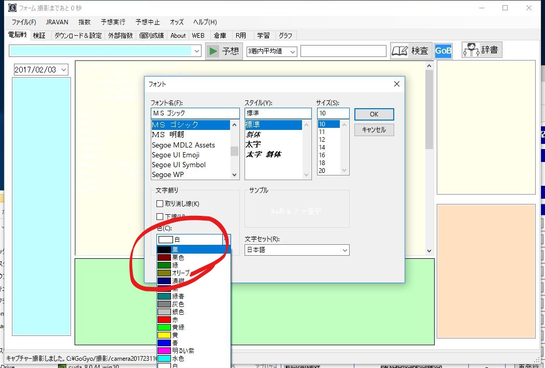The height and width of the screenshot is (368, 545).
Task: Switch to the 倉庫 tab
Action: (x=220, y=35)
